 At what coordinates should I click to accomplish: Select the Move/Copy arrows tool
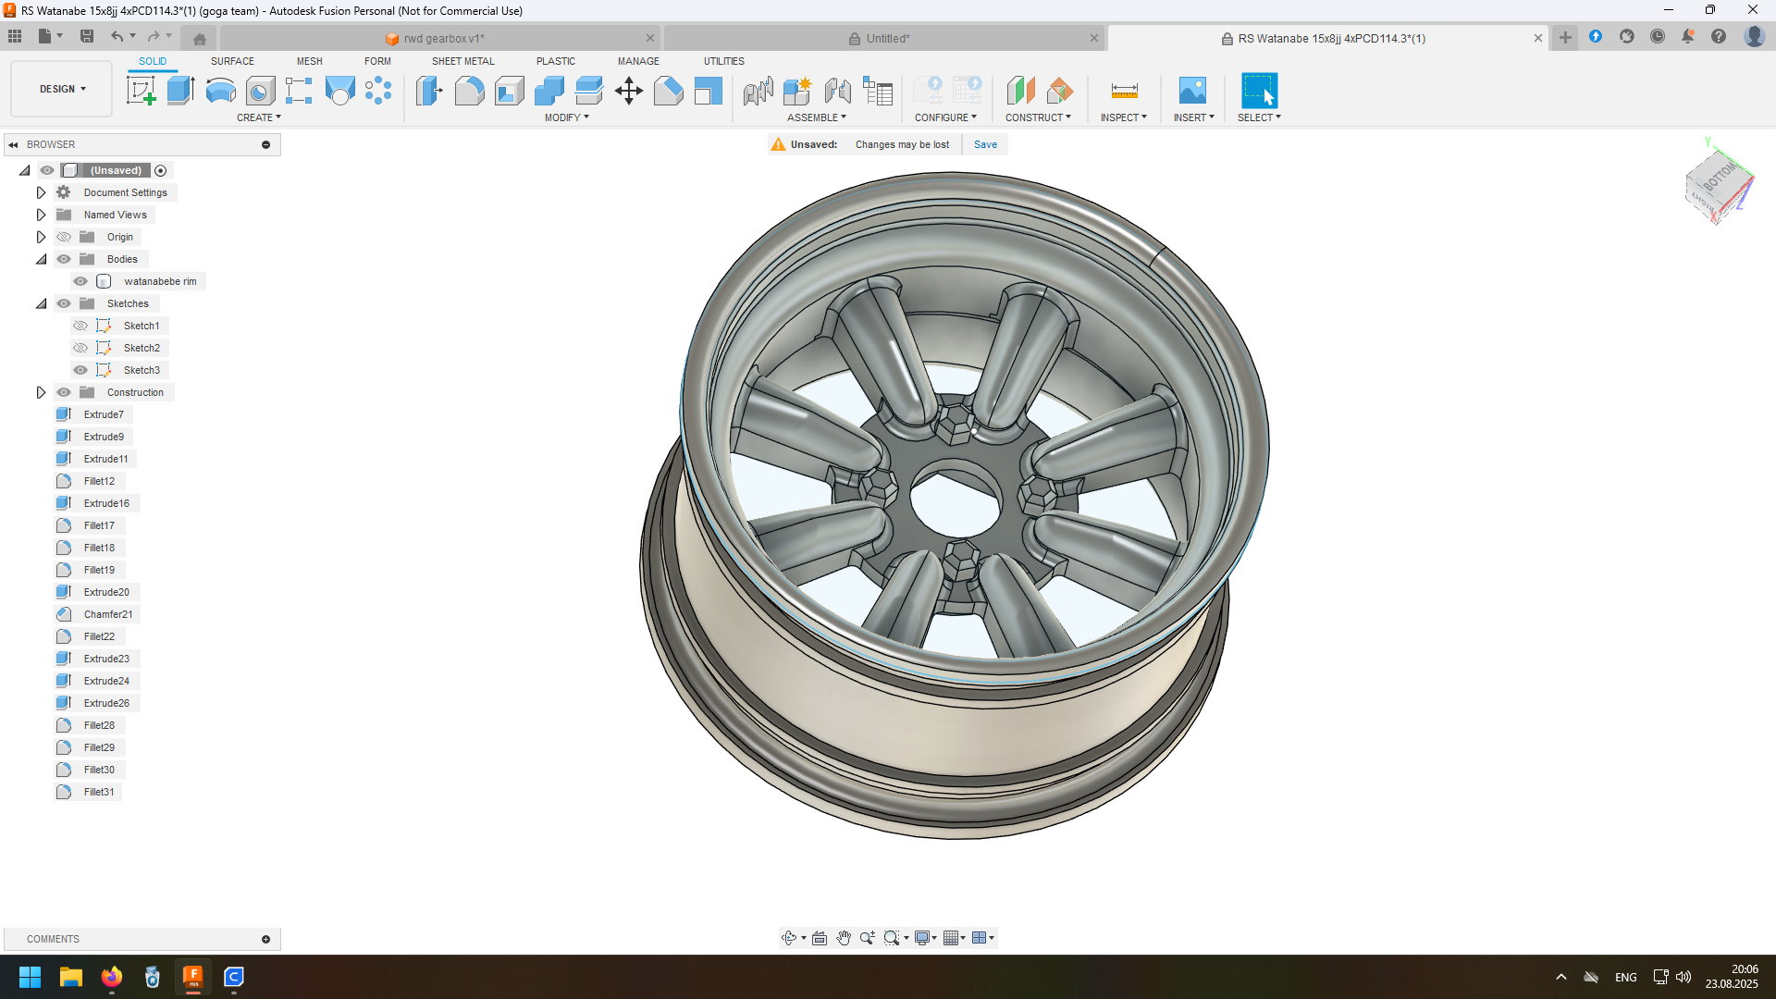(629, 91)
